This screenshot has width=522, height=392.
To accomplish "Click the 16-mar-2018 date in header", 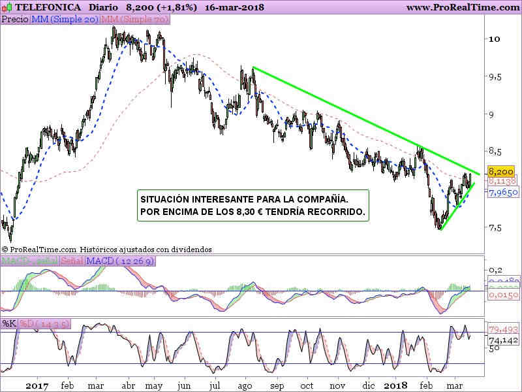I will tap(234, 7).
